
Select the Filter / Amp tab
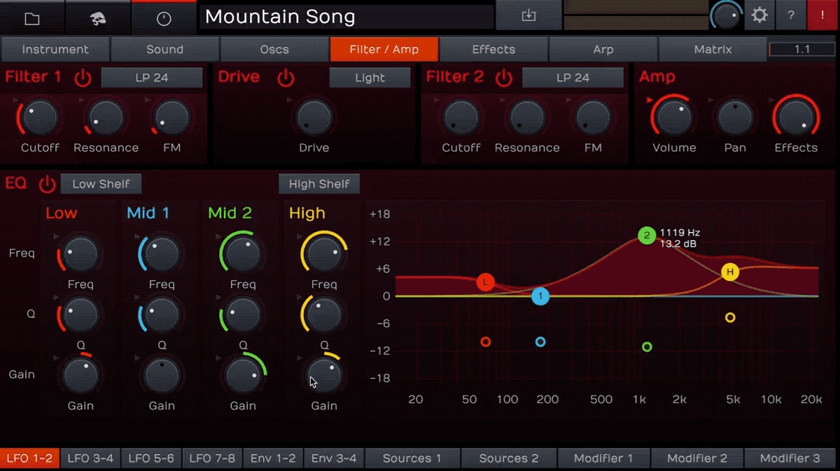click(384, 50)
